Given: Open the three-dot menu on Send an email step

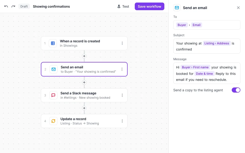Looking at the screenshot, I should point(122,69).
